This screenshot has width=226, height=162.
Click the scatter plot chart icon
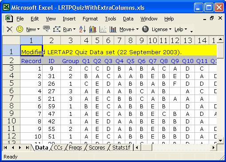(103, 29)
